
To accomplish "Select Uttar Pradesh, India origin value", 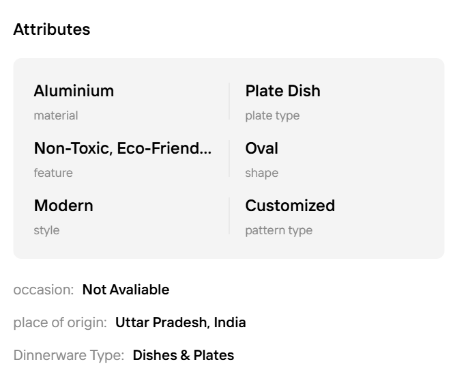I will click(x=181, y=322).
